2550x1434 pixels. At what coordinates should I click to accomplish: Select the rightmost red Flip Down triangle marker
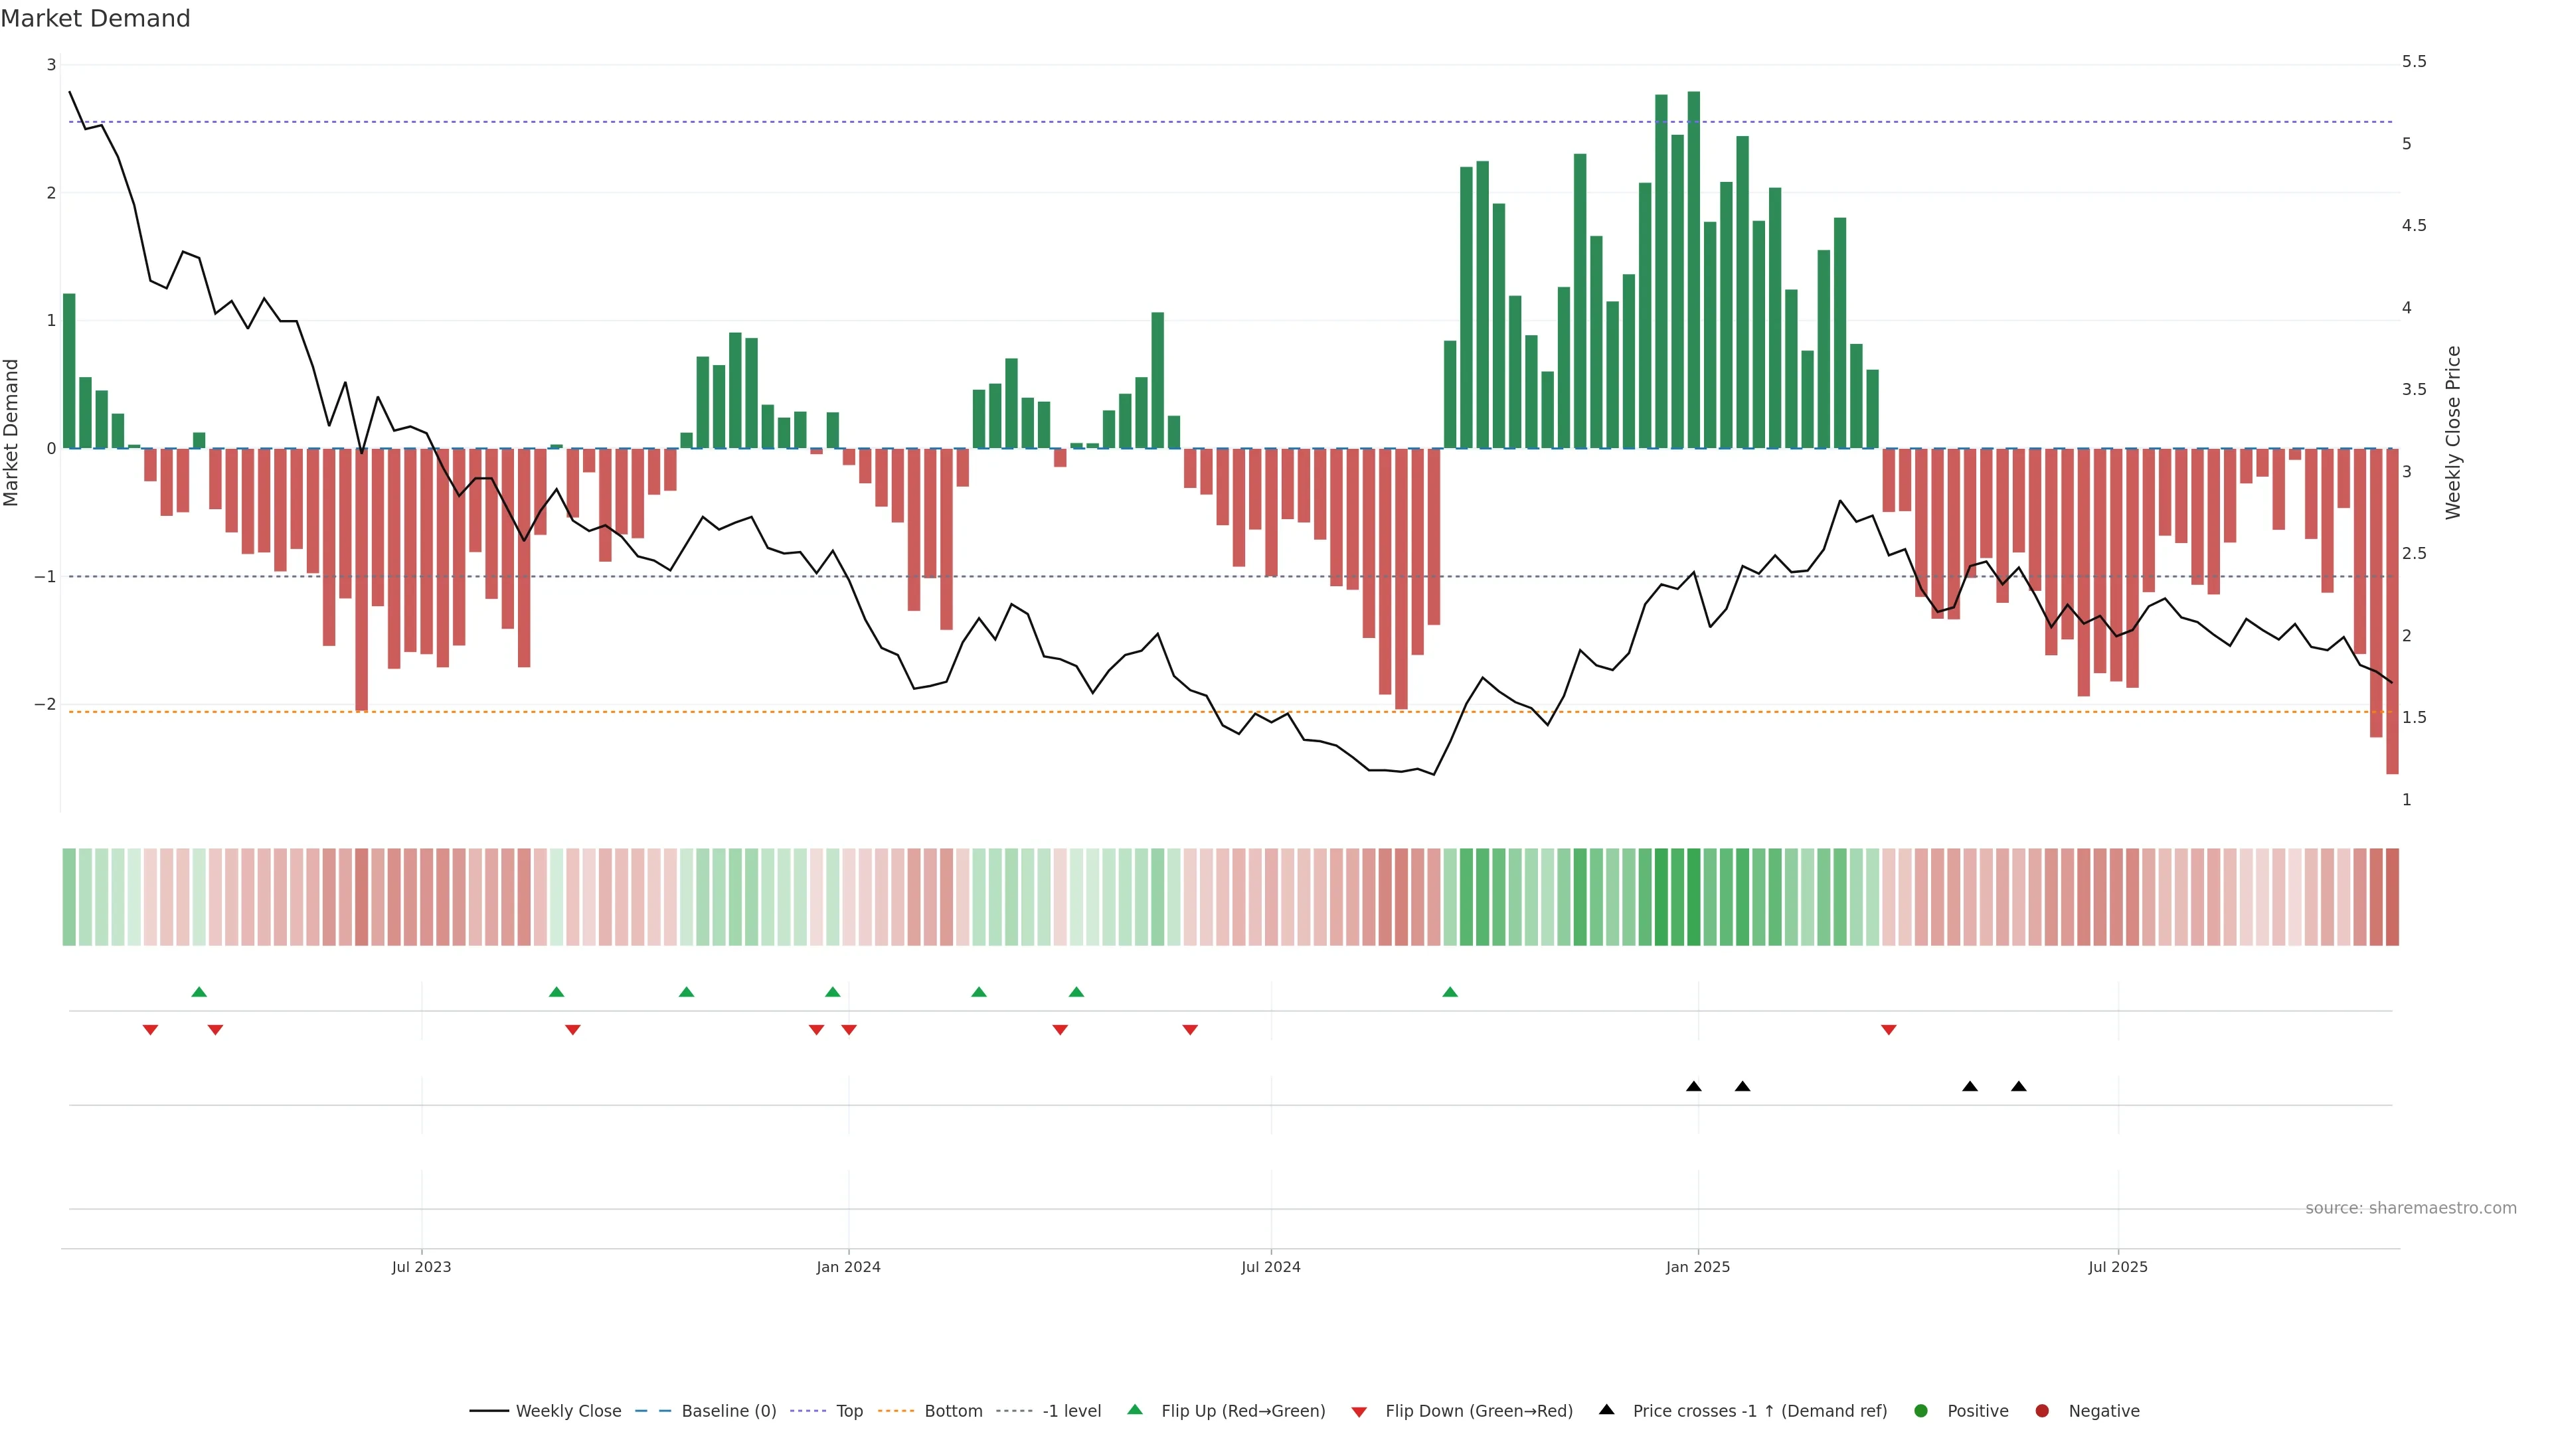point(1889,1030)
